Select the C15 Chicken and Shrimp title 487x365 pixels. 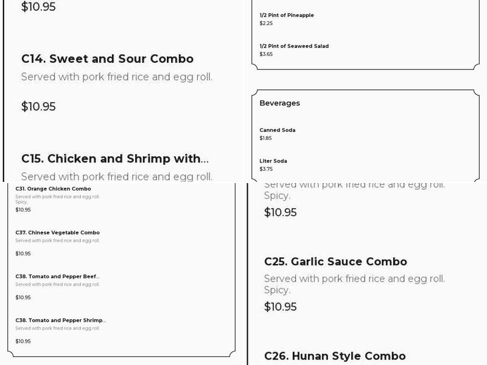[114, 159]
